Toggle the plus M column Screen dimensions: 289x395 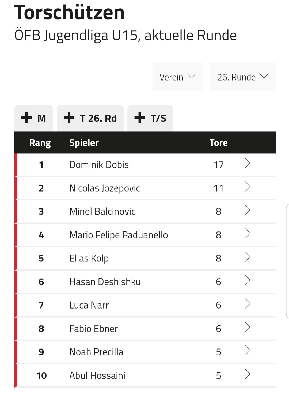coord(34,118)
